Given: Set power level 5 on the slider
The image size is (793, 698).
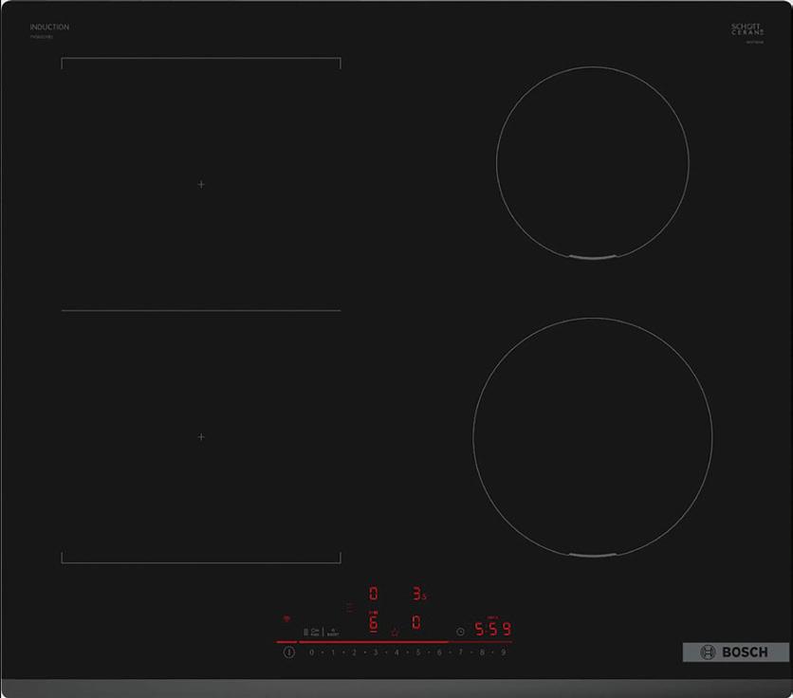Looking at the screenshot, I should tap(417, 652).
